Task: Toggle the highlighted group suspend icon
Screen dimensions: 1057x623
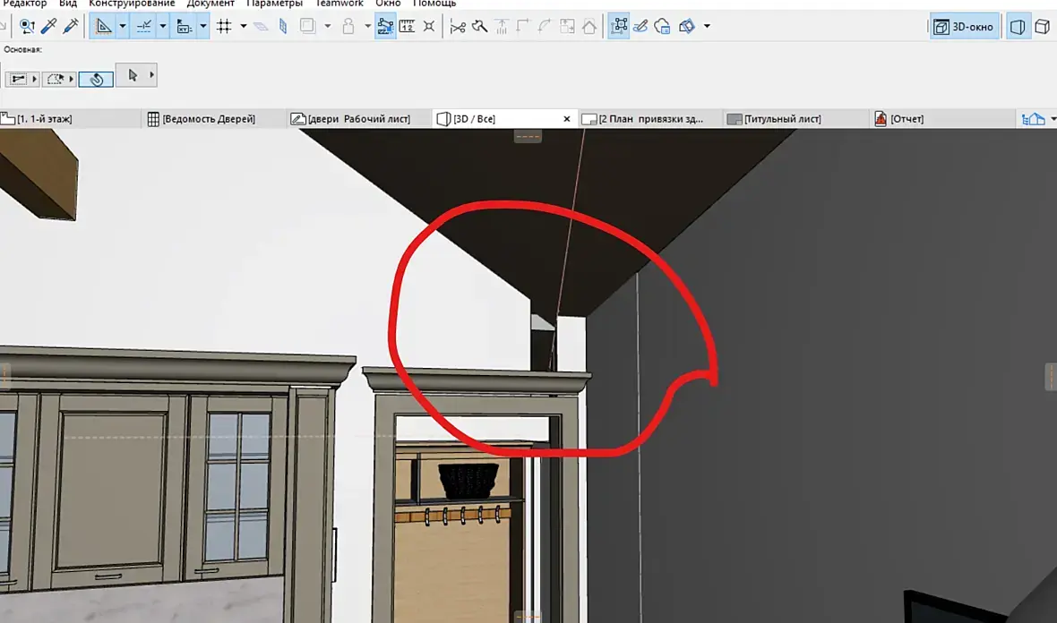Action: [x=385, y=26]
